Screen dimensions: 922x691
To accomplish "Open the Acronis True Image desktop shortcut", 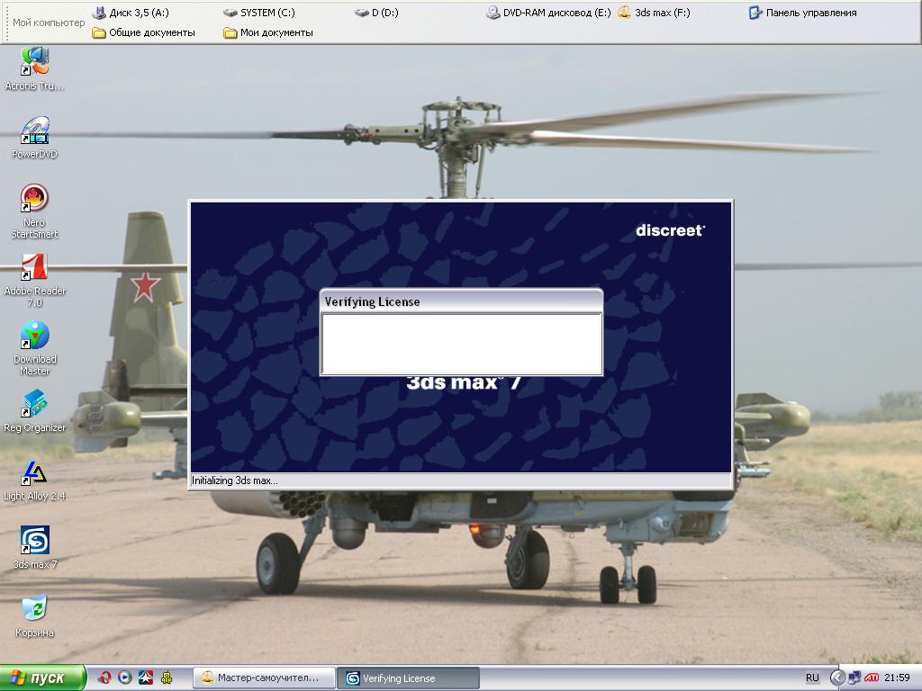I will coord(35,68).
